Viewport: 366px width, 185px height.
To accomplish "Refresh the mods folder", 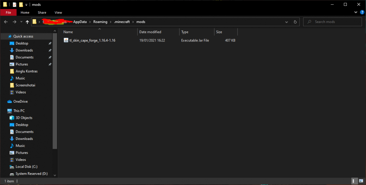I will pyautogui.click(x=295, y=22).
